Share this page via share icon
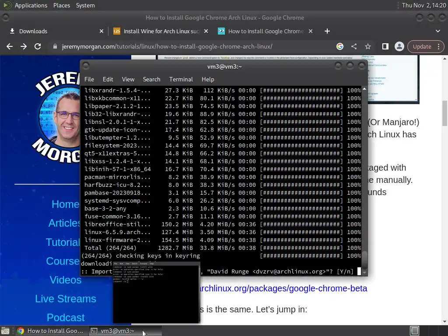The width and height of the screenshot is (448, 336). click(353, 46)
